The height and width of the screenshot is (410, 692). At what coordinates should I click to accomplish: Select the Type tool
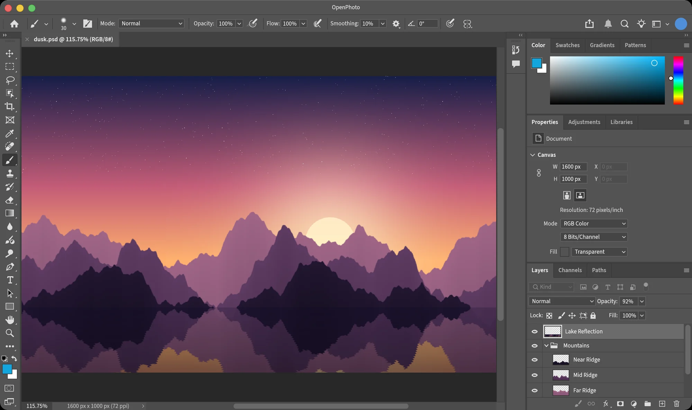pos(10,280)
